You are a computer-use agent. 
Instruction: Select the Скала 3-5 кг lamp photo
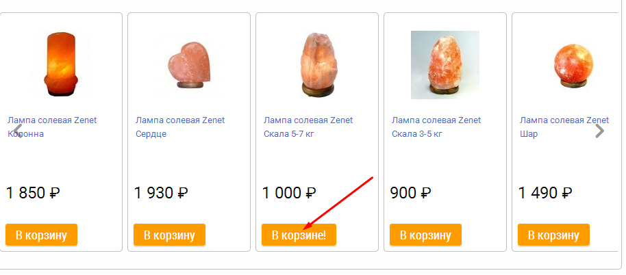click(445, 65)
